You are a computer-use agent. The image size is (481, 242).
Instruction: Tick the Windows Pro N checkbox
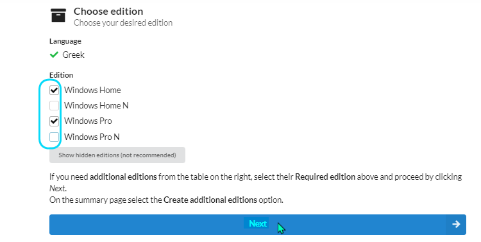coord(54,137)
